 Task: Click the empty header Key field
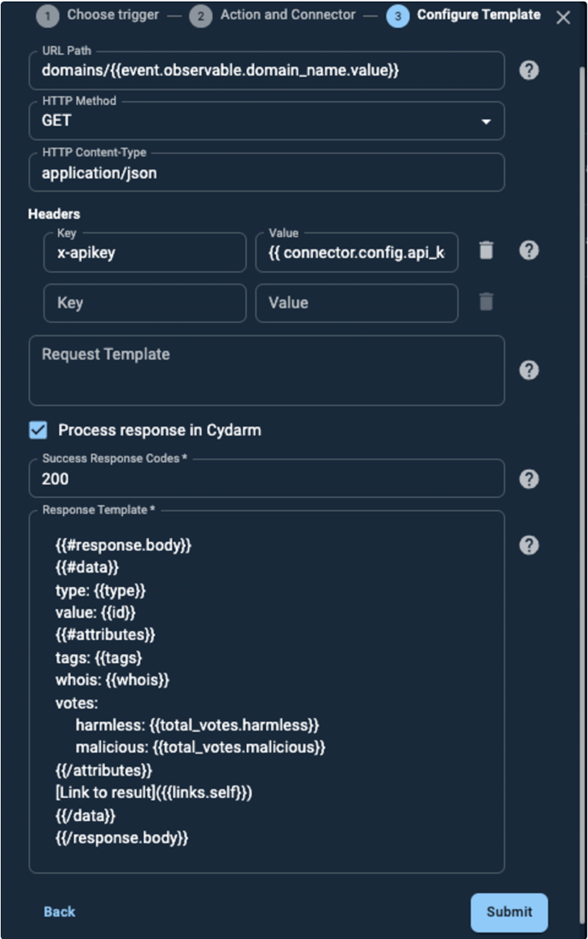(x=145, y=303)
